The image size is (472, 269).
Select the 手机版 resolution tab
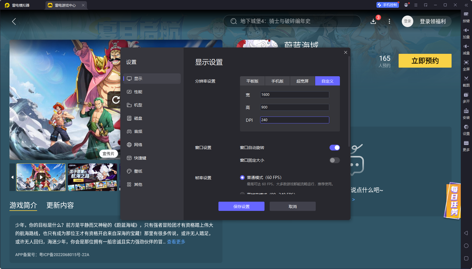click(277, 81)
